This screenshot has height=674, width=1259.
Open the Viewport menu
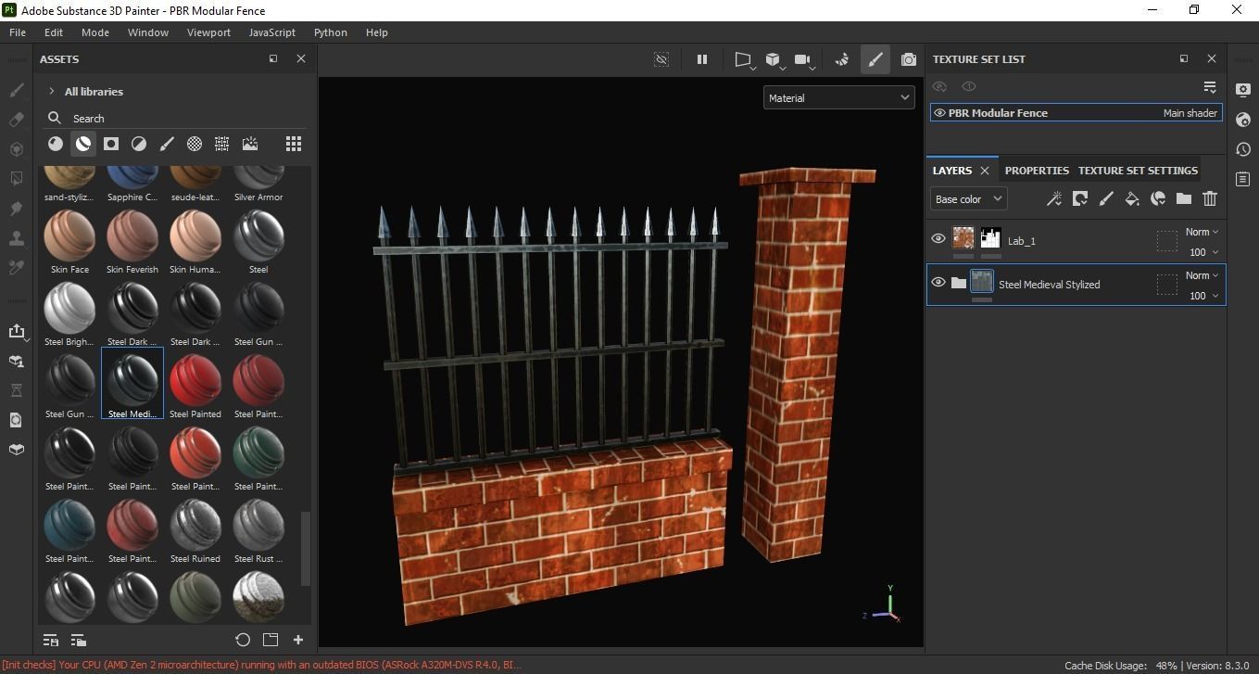pyautogui.click(x=208, y=32)
